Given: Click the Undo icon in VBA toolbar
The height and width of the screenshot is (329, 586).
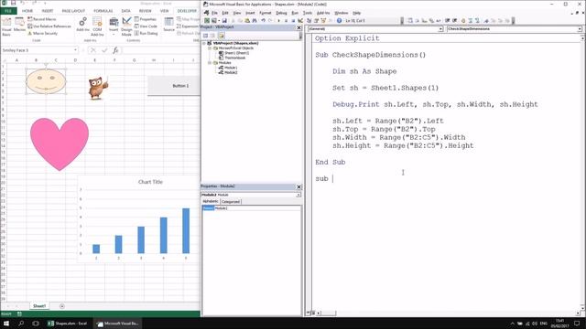Looking at the screenshot, I should pos(263,20).
